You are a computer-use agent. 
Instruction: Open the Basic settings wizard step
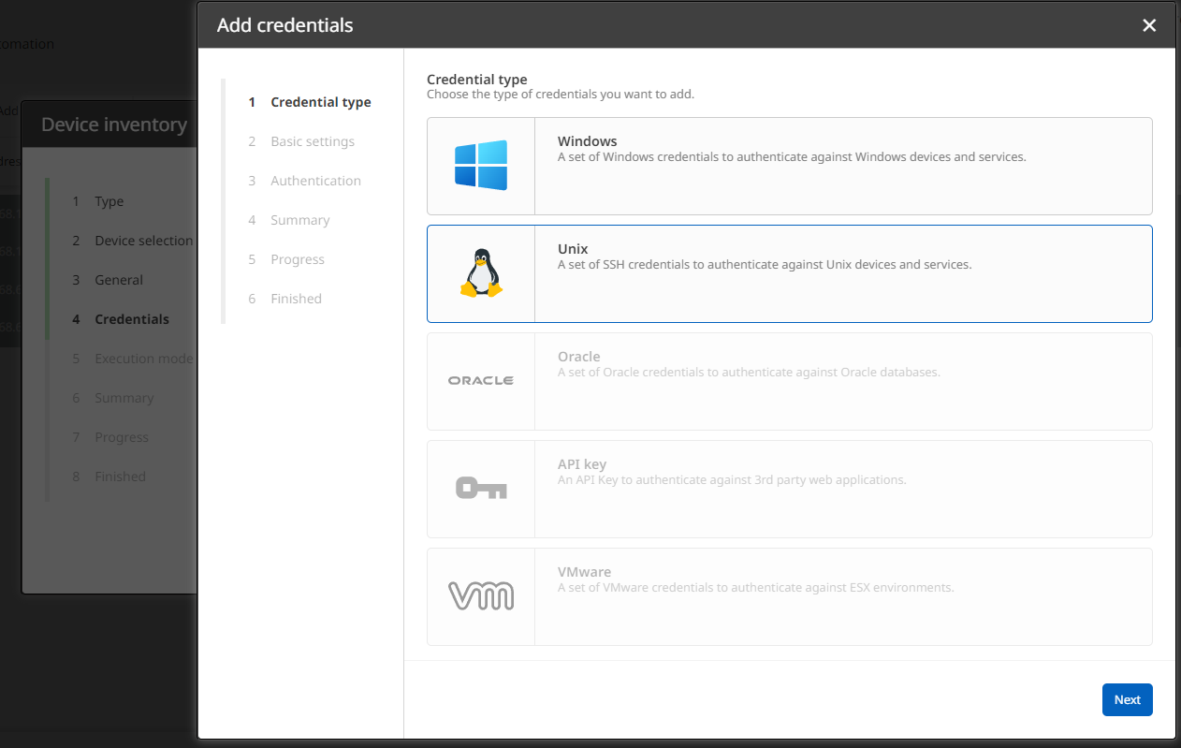[313, 141]
